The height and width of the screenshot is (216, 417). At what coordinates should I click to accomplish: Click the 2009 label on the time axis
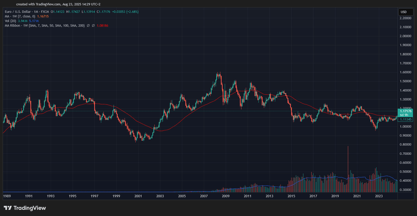(226, 196)
